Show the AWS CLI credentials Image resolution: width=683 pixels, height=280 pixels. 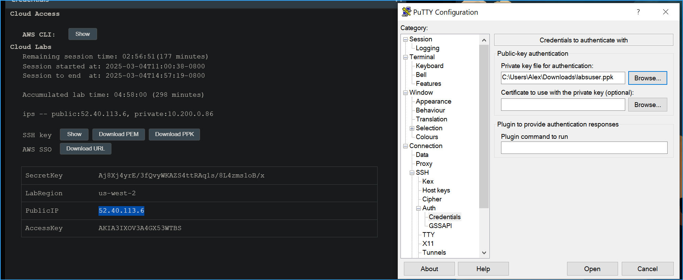(82, 34)
